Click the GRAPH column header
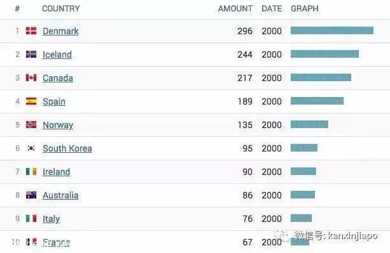This screenshot has height=253, width=390. click(305, 8)
